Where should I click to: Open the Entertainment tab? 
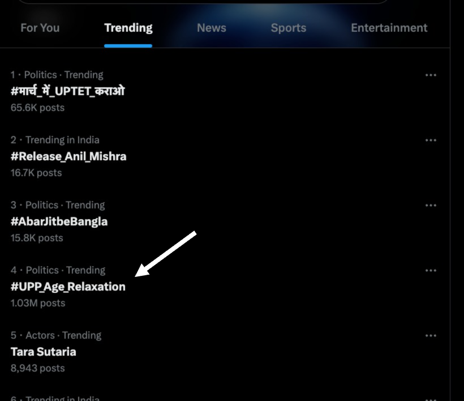[x=389, y=28]
